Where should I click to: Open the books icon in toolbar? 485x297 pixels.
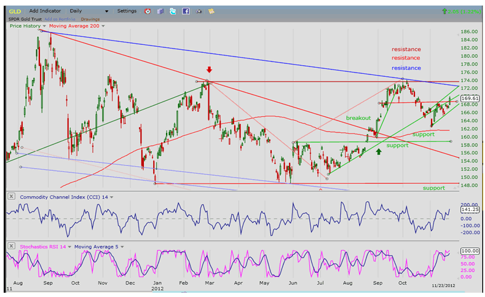coord(160,11)
